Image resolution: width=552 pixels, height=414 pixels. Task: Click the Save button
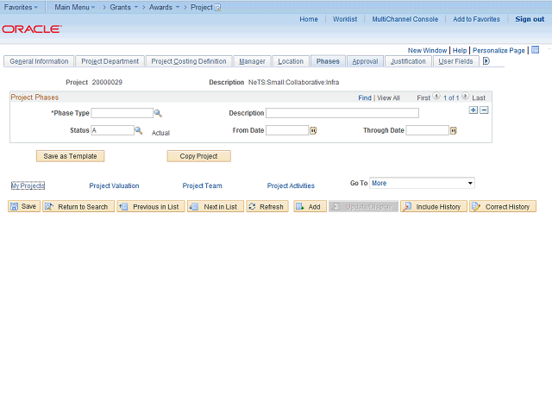pos(24,206)
